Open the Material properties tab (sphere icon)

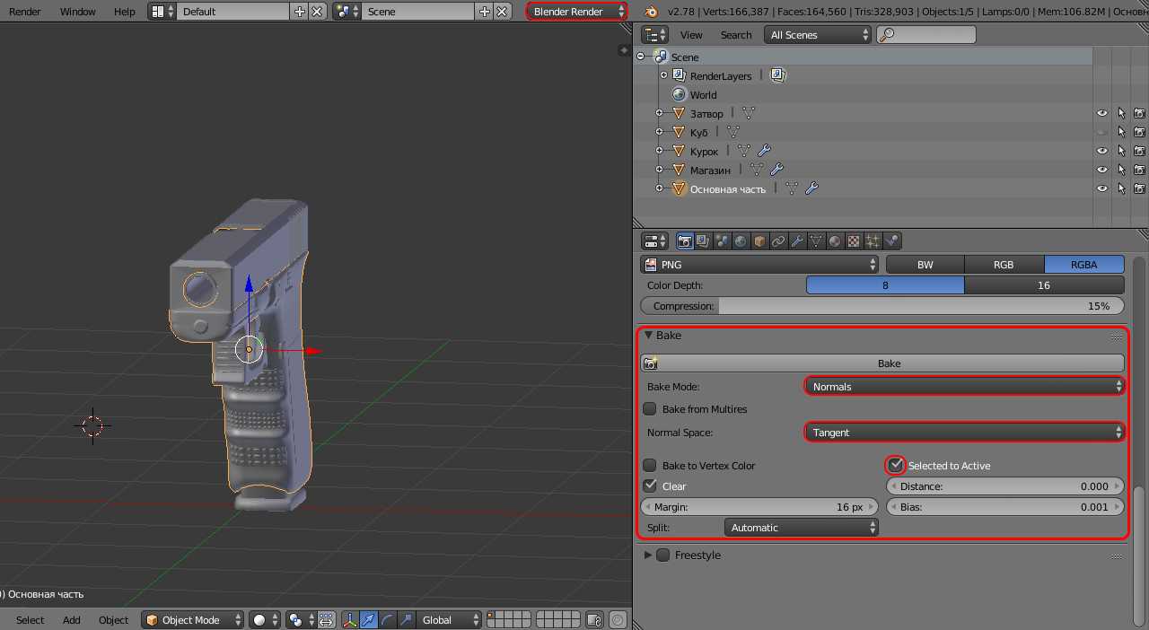(835, 241)
